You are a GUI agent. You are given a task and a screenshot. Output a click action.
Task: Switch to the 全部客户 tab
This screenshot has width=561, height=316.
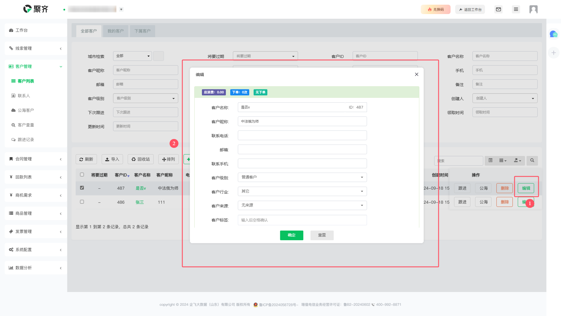(x=89, y=31)
